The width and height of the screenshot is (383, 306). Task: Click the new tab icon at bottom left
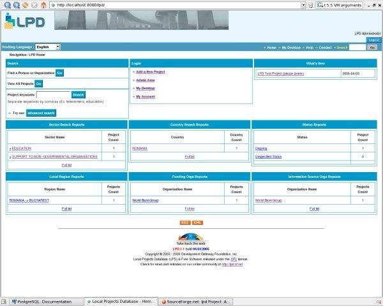[x=4, y=302]
